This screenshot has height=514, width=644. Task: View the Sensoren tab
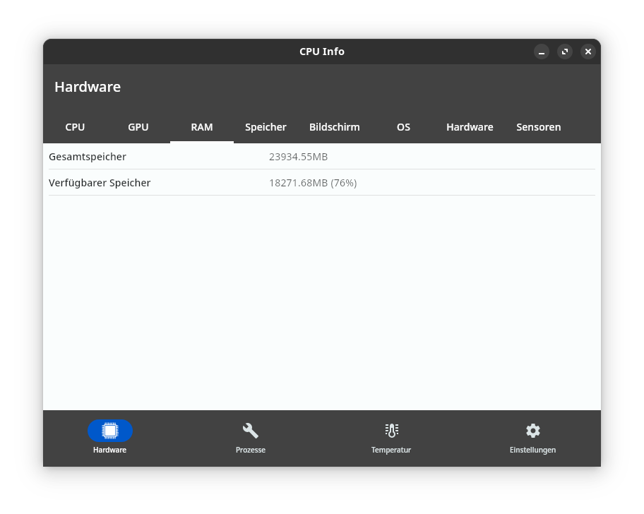click(x=539, y=127)
